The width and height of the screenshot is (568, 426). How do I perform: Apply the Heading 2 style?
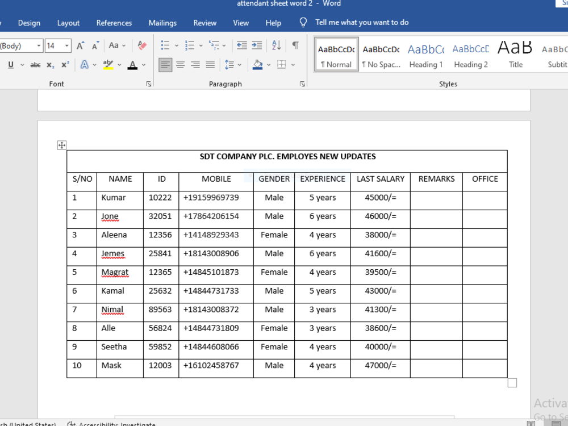(471, 55)
